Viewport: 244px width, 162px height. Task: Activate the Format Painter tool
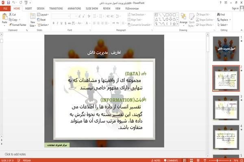point(17,25)
